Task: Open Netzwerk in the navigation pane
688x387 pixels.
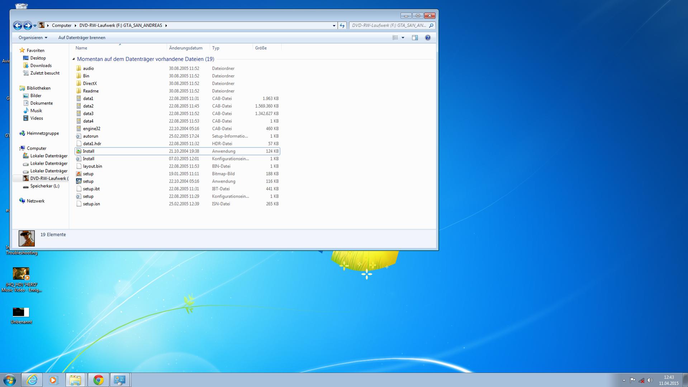Action: (35, 201)
